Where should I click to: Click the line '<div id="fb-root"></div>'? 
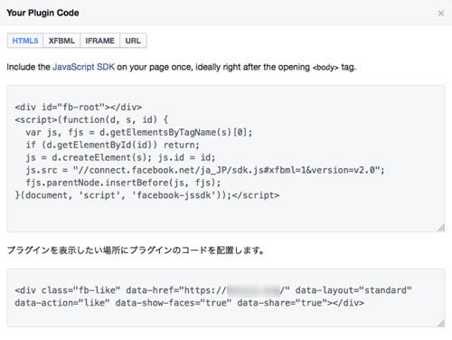[79, 107]
